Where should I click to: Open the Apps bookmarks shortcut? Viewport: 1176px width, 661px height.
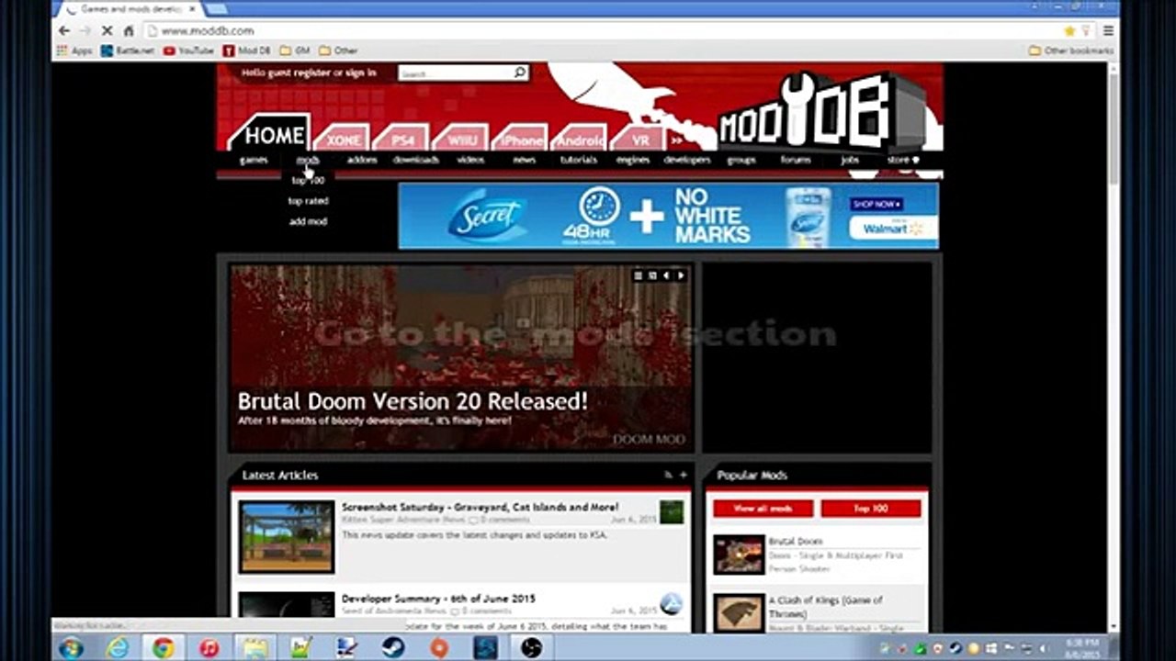click(x=74, y=50)
